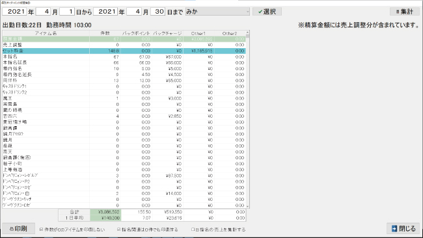This screenshot has width=423, height=238.
Task: Select the 売上調整 row
Action: 124,45
